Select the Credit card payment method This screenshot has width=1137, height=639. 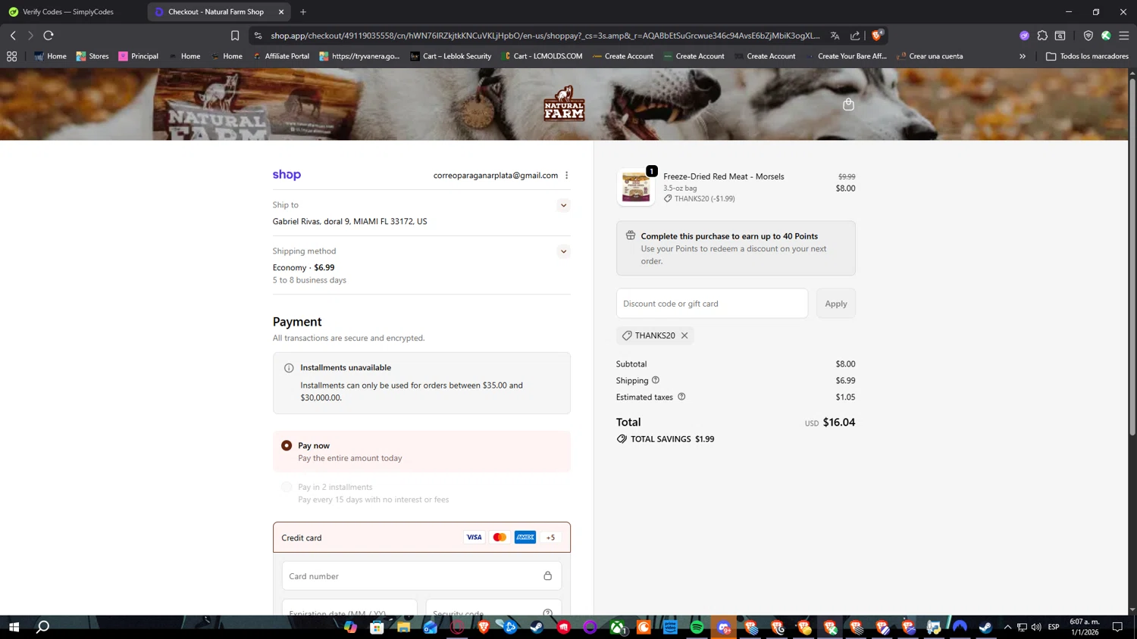[421, 538]
